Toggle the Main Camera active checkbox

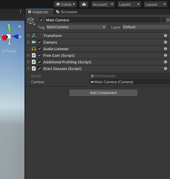pos(41,20)
